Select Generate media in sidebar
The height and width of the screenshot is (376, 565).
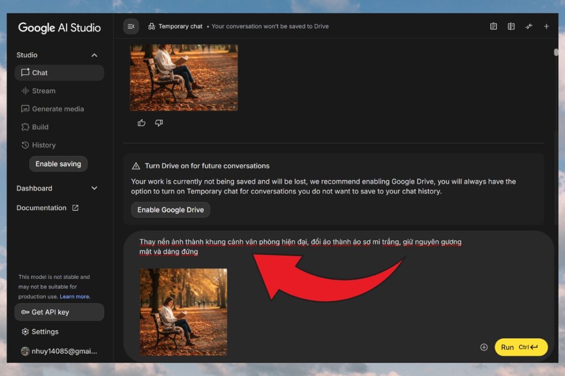click(x=58, y=109)
